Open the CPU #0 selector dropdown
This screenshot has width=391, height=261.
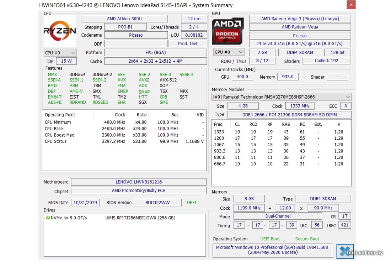tap(60, 53)
